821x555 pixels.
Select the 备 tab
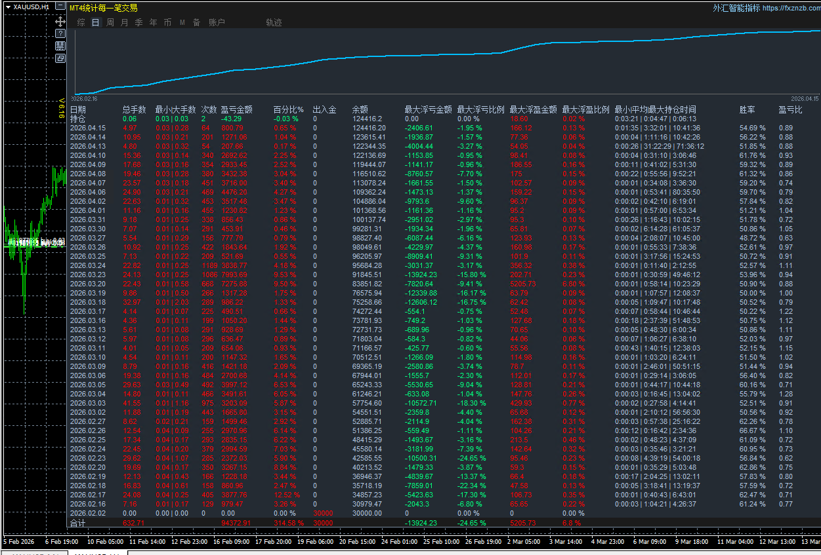[x=196, y=22]
